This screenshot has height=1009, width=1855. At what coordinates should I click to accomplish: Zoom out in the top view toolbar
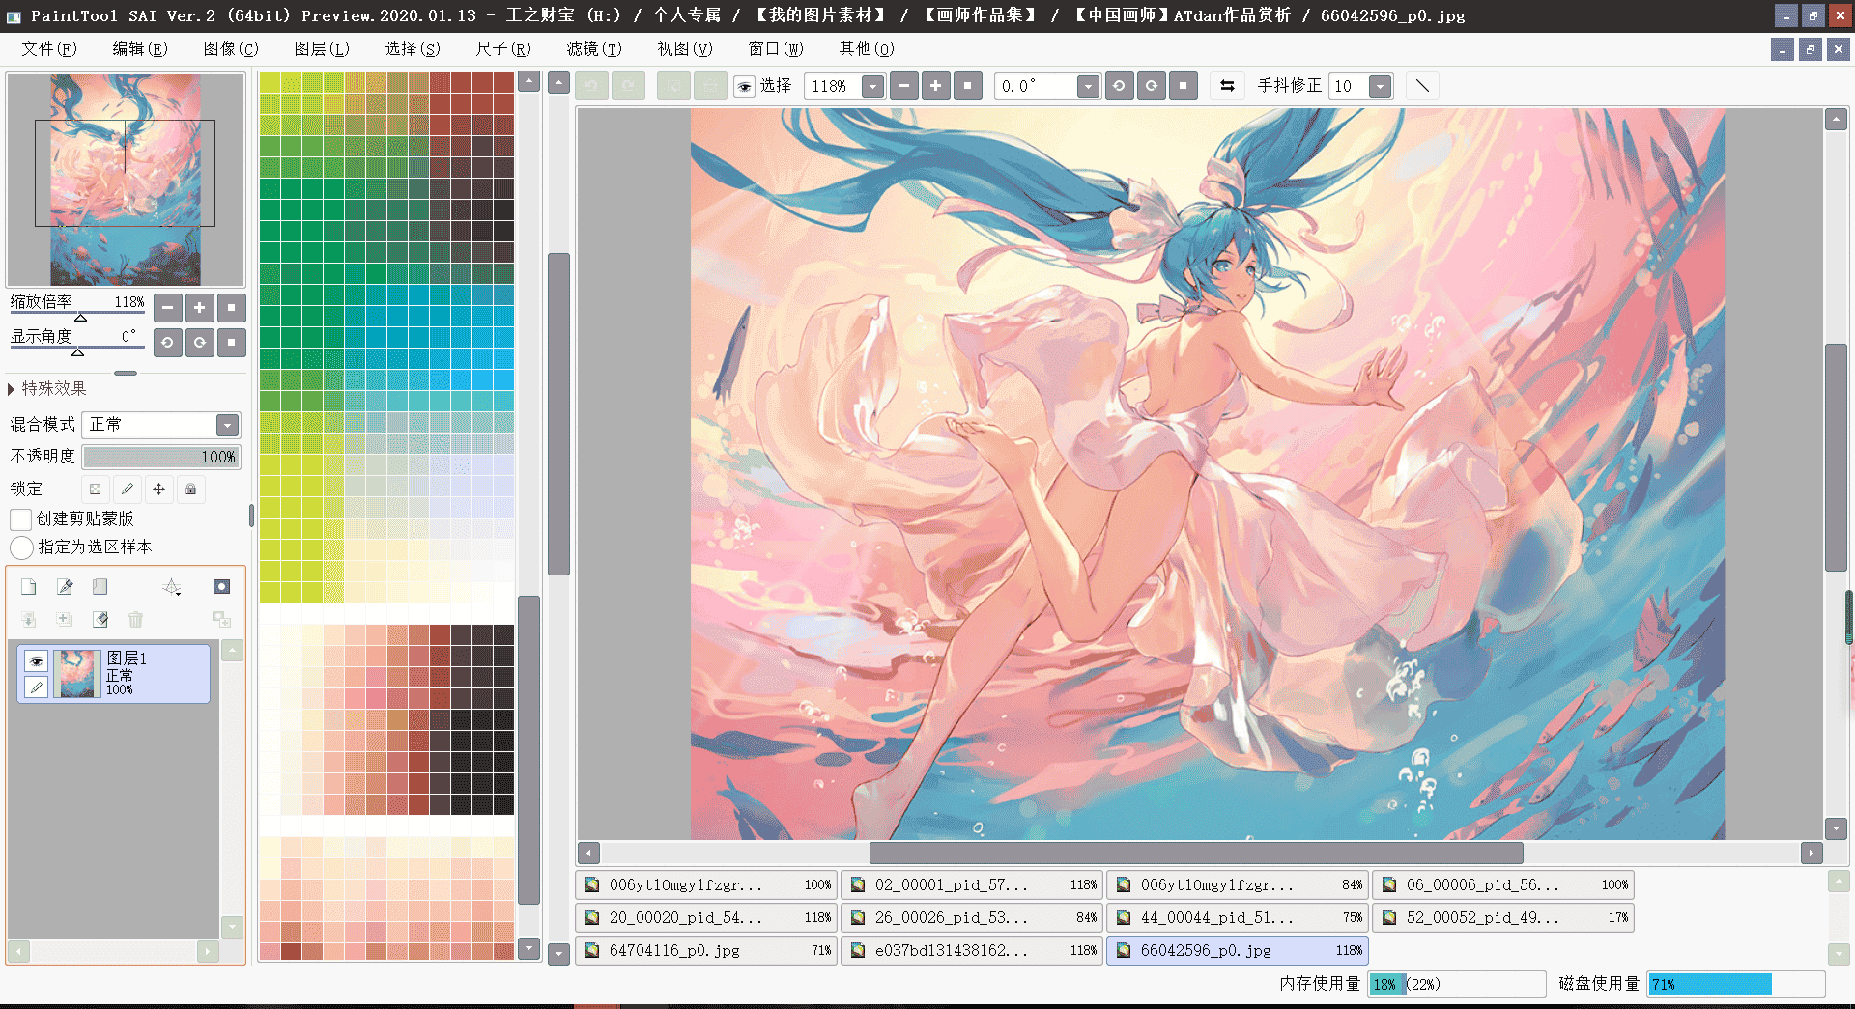tap(903, 86)
